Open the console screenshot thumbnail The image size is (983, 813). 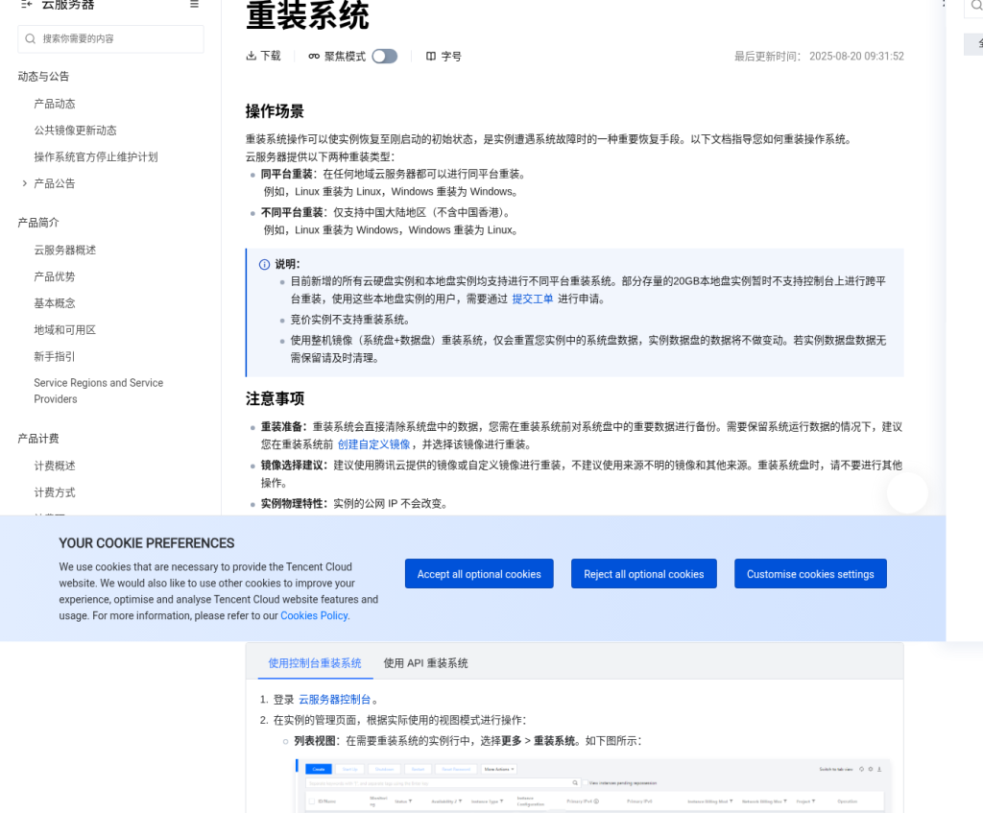592,786
